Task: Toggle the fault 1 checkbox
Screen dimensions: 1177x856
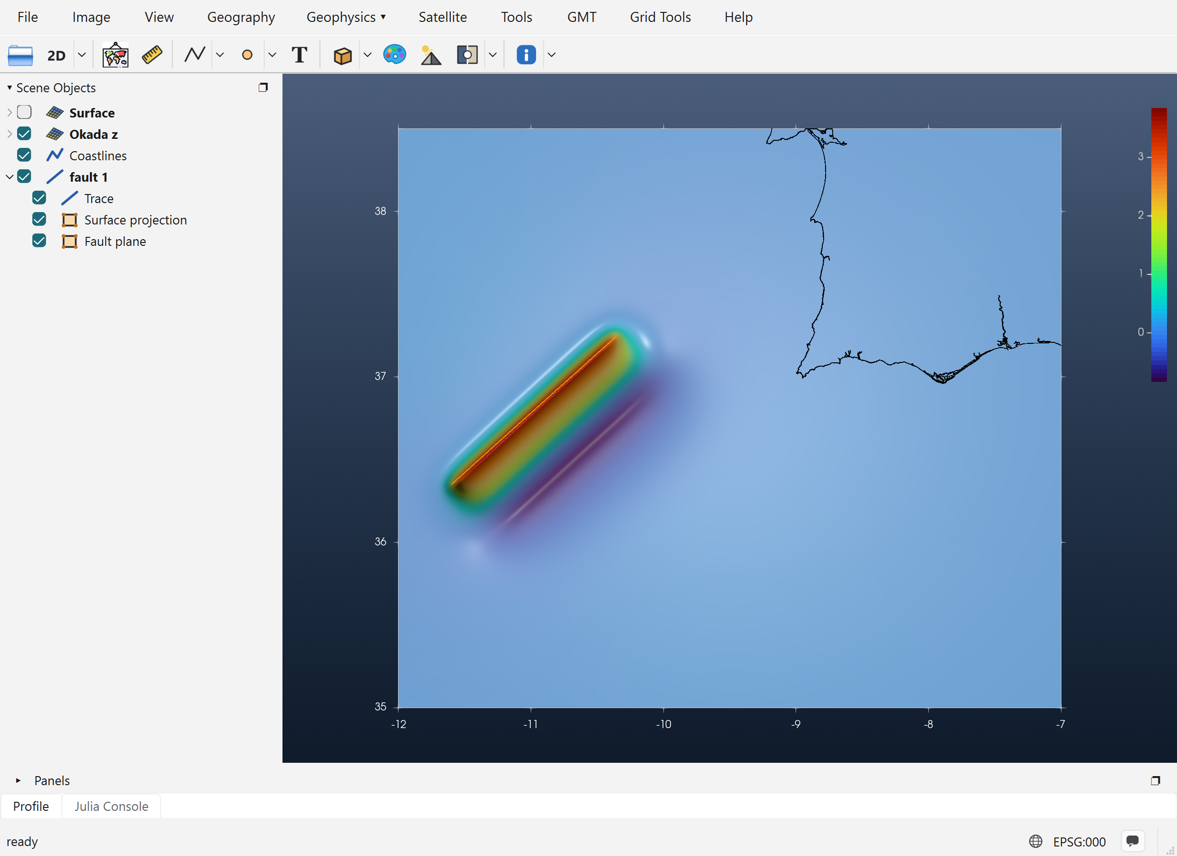Action: [x=24, y=176]
